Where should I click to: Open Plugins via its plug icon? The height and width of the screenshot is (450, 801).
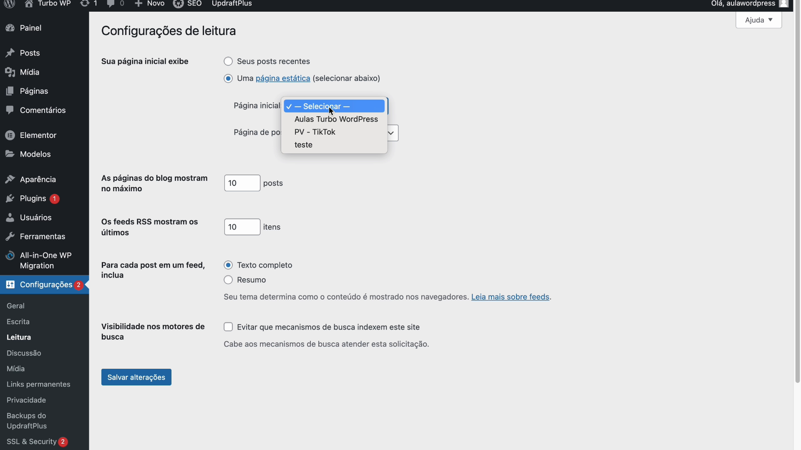(x=10, y=199)
